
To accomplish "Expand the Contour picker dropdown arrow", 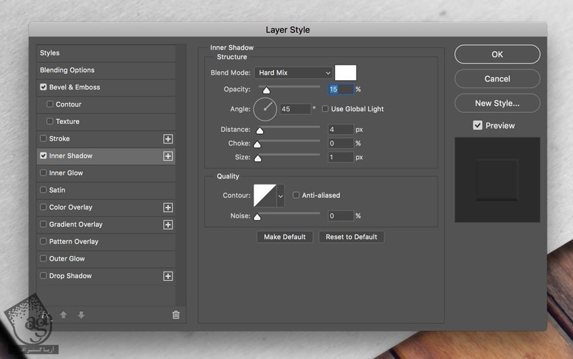I will pos(280,195).
